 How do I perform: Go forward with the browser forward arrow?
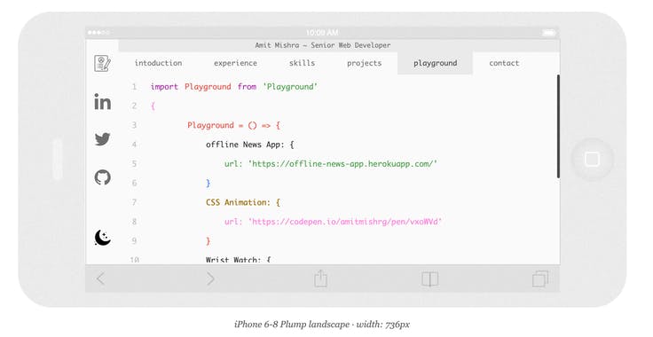coord(211,278)
